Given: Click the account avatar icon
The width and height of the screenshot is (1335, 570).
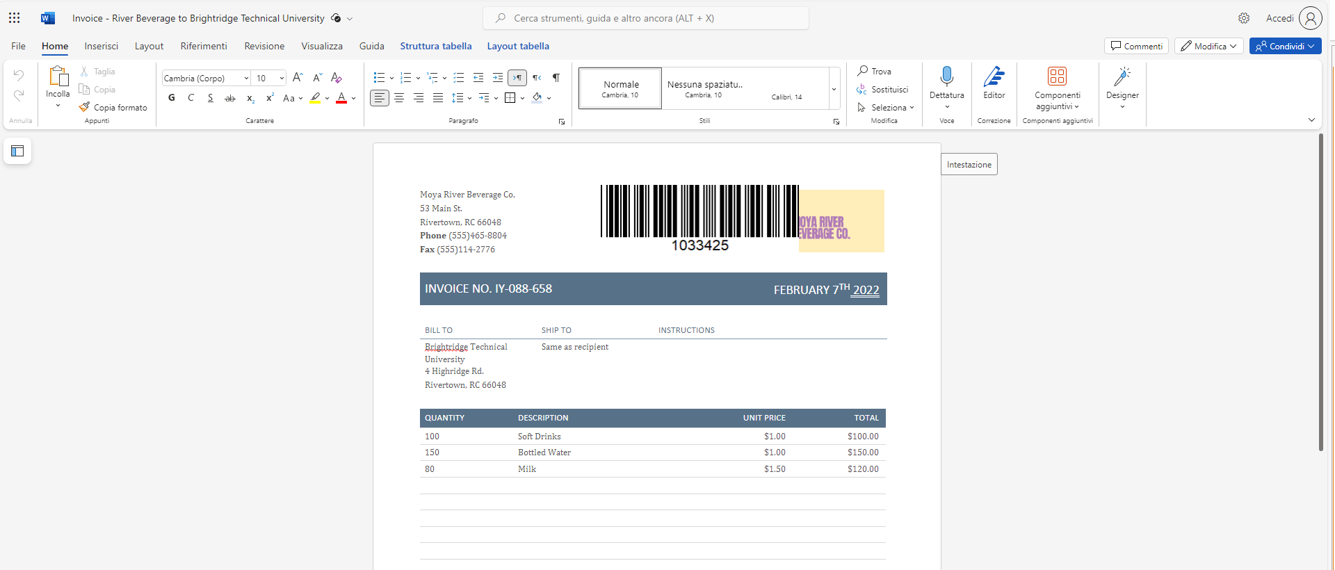Looking at the screenshot, I should 1310,18.
